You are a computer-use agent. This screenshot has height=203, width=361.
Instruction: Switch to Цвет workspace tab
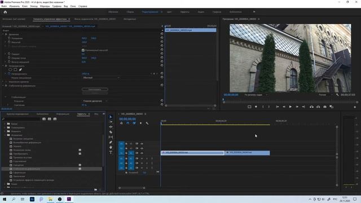point(169,12)
